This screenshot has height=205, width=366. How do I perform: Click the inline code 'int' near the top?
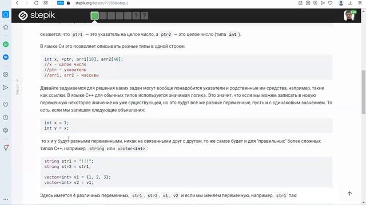(x=233, y=34)
